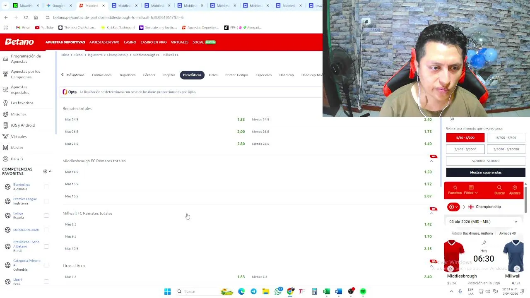This screenshot has width=530, height=298.
Task: Open Calculator from taskbar
Action: pyautogui.click(x=314, y=291)
